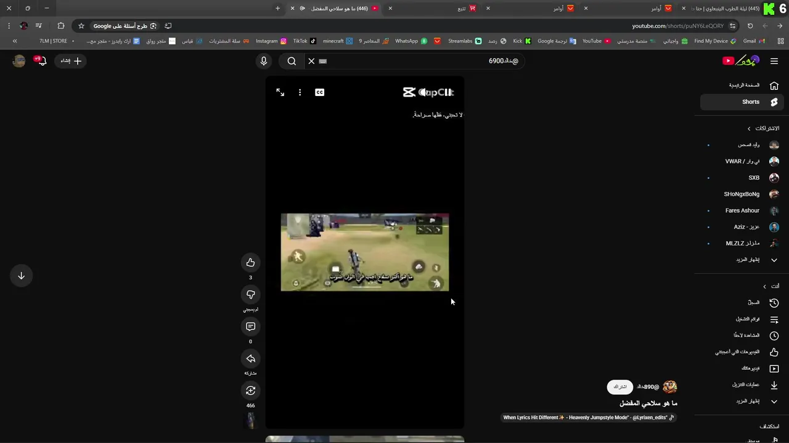Open the SXB subscription channel
Viewport: 789px width, 443px height.
pyautogui.click(x=742, y=178)
